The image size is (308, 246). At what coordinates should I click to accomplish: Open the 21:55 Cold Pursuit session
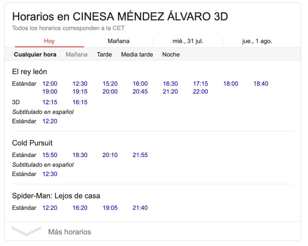[x=140, y=155]
